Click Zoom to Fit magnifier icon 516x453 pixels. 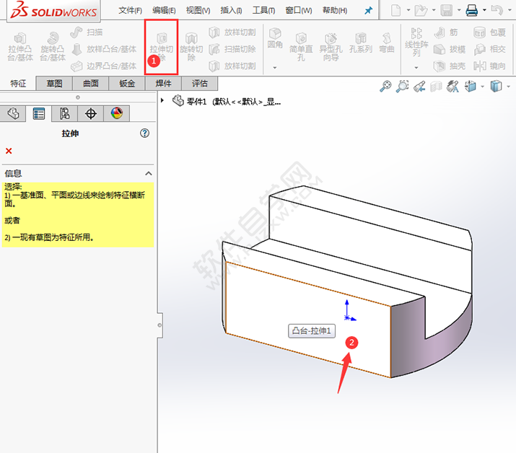pos(385,87)
